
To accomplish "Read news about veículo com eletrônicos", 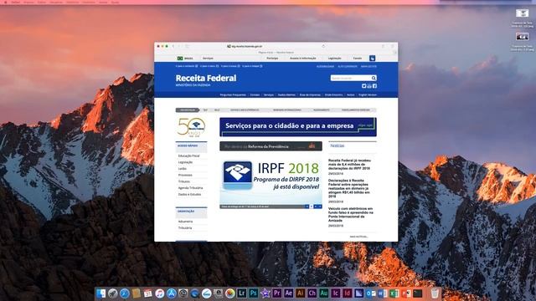I will [351, 214].
